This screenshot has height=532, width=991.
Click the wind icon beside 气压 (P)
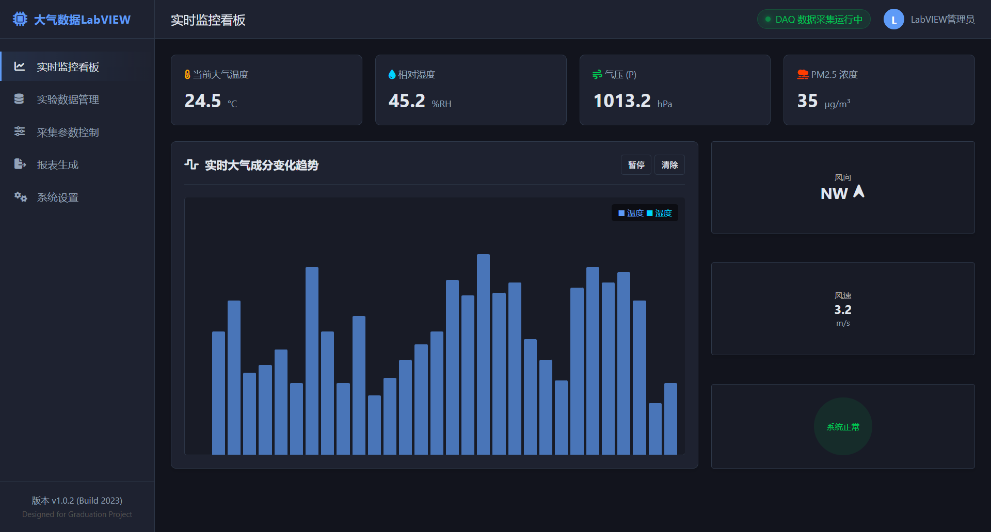(x=597, y=75)
